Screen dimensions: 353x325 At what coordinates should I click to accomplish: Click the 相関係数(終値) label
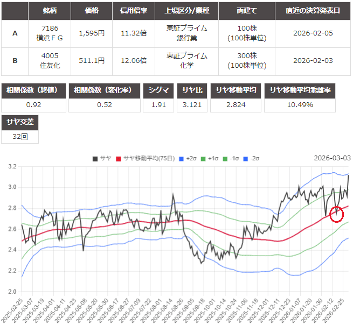(35, 90)
